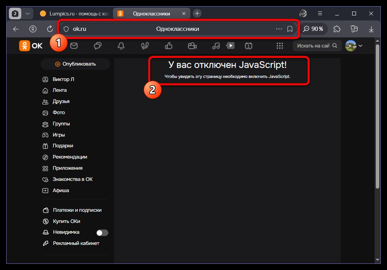This screenshot has height=270, width=387.
Task: Open guests footprints icon
Action: coord(145,46)
